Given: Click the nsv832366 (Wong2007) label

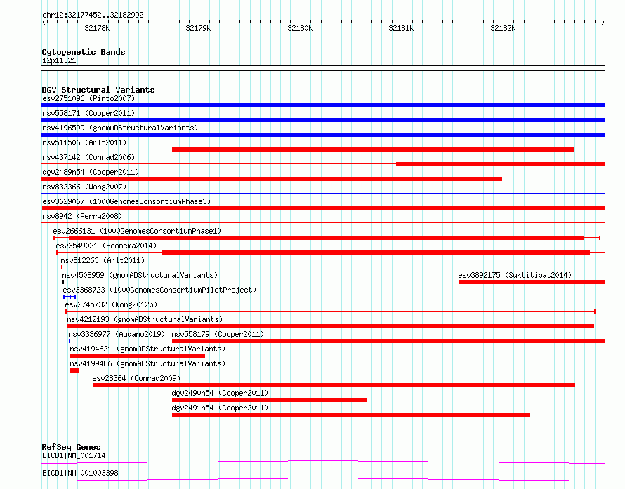Looking at the screenshot, I should point(84,187).
